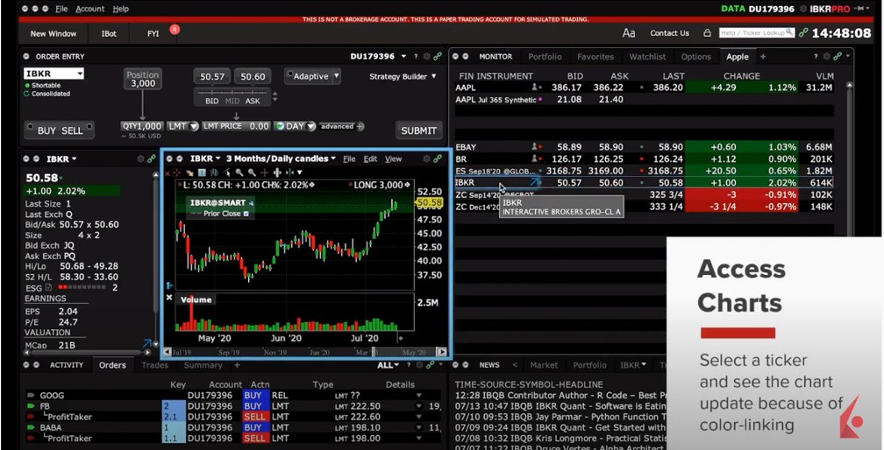Click the chart's horizontal time scrollbar
884x450 pixels.
tap(307, 352)
